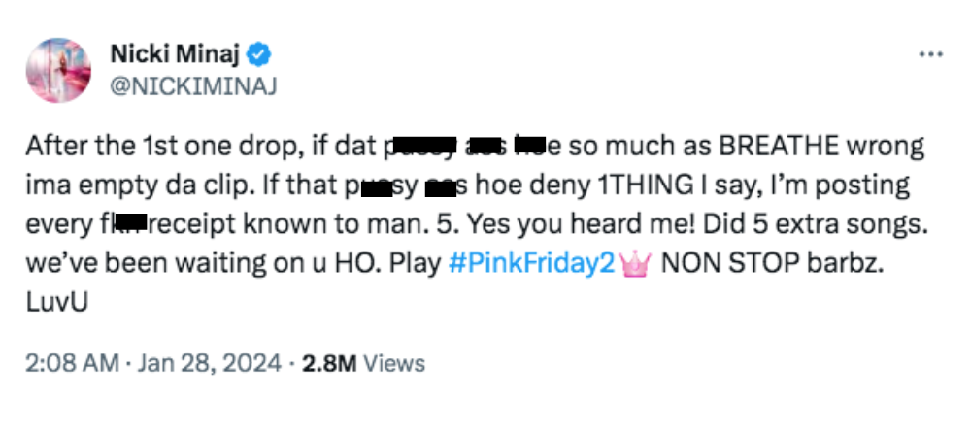
Task: Click the pink crown emoji
Action: (638, 267)
